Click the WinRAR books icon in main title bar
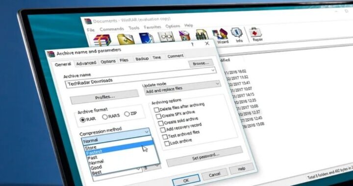The image size is (353, 186). click(x=88, y=22)
